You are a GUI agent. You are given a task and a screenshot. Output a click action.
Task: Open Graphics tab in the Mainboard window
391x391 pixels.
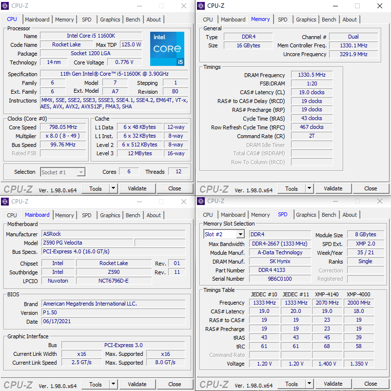coord(110,215)
